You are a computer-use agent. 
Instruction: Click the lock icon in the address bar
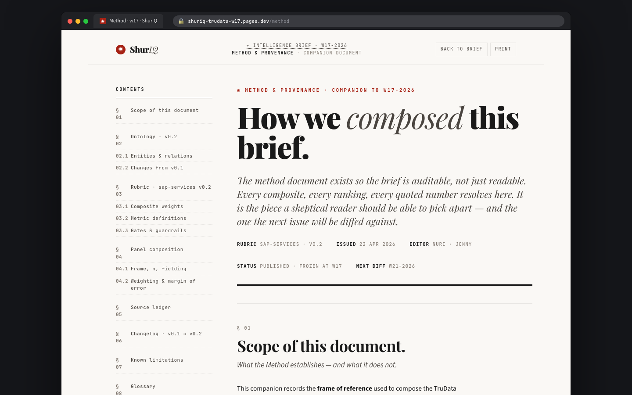[181, 21]
